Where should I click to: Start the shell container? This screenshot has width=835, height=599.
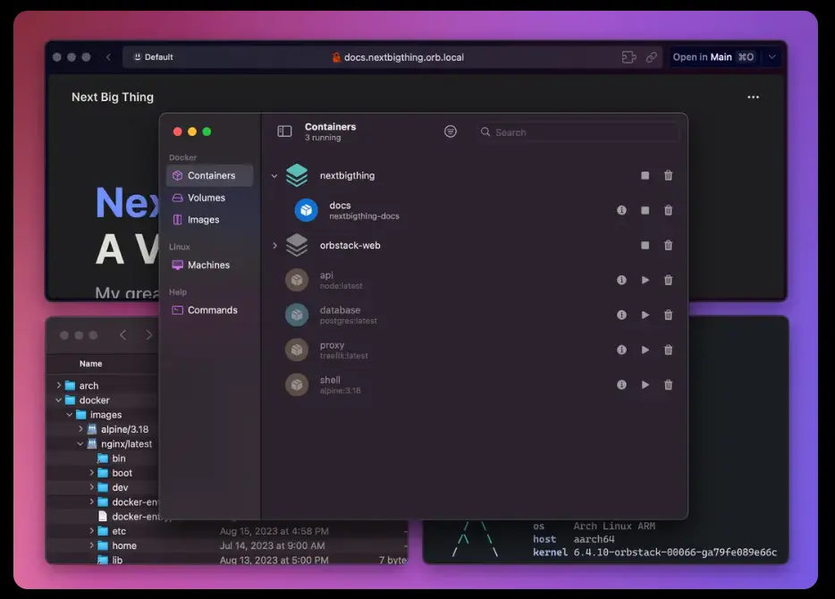645,385
